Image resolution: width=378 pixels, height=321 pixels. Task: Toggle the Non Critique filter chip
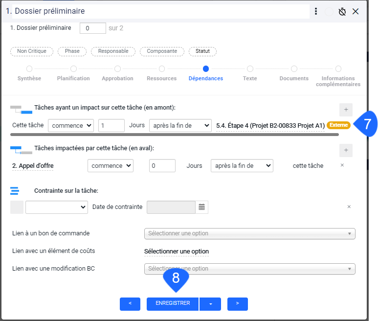[32, 51]
